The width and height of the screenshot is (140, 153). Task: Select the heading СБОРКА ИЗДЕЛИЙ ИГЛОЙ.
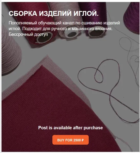[x=54, y=14]
